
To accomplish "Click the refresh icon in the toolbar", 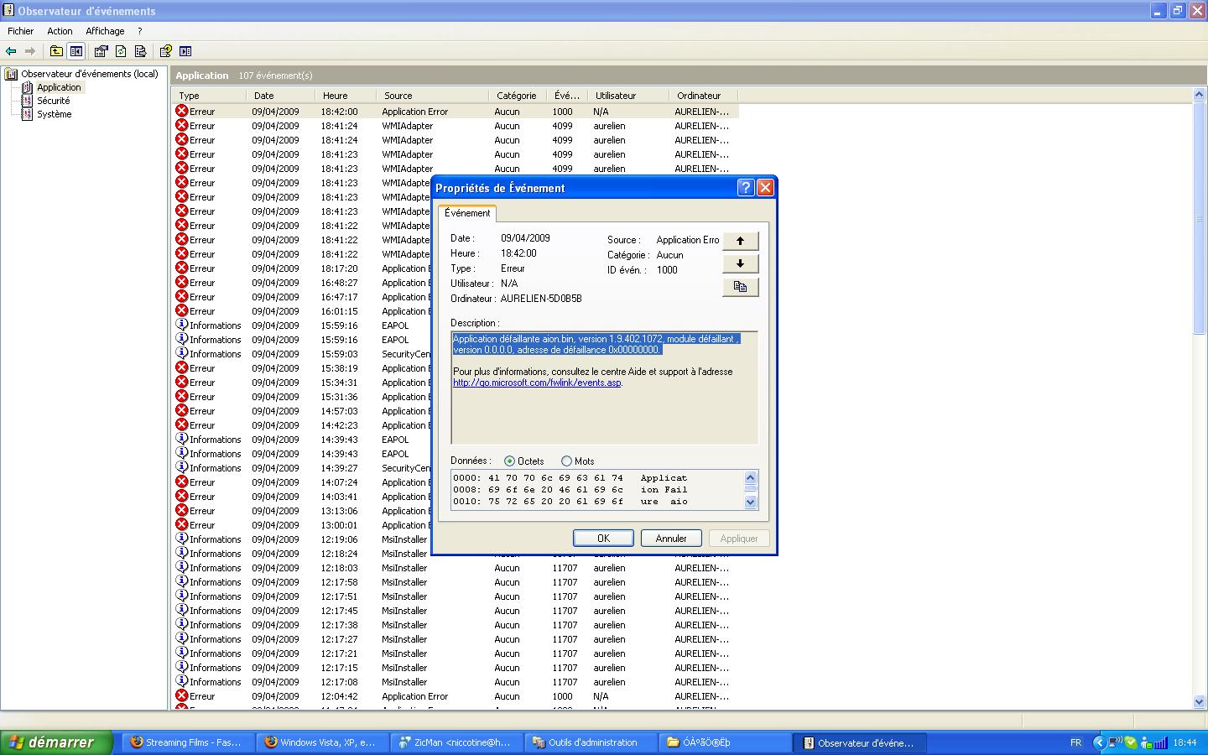I will tap(121, 51).
